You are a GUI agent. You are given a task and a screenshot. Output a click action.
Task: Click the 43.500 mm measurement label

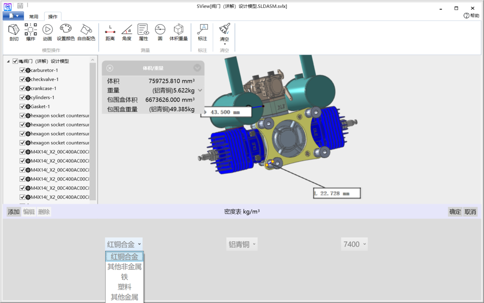[x=226, y=112]
